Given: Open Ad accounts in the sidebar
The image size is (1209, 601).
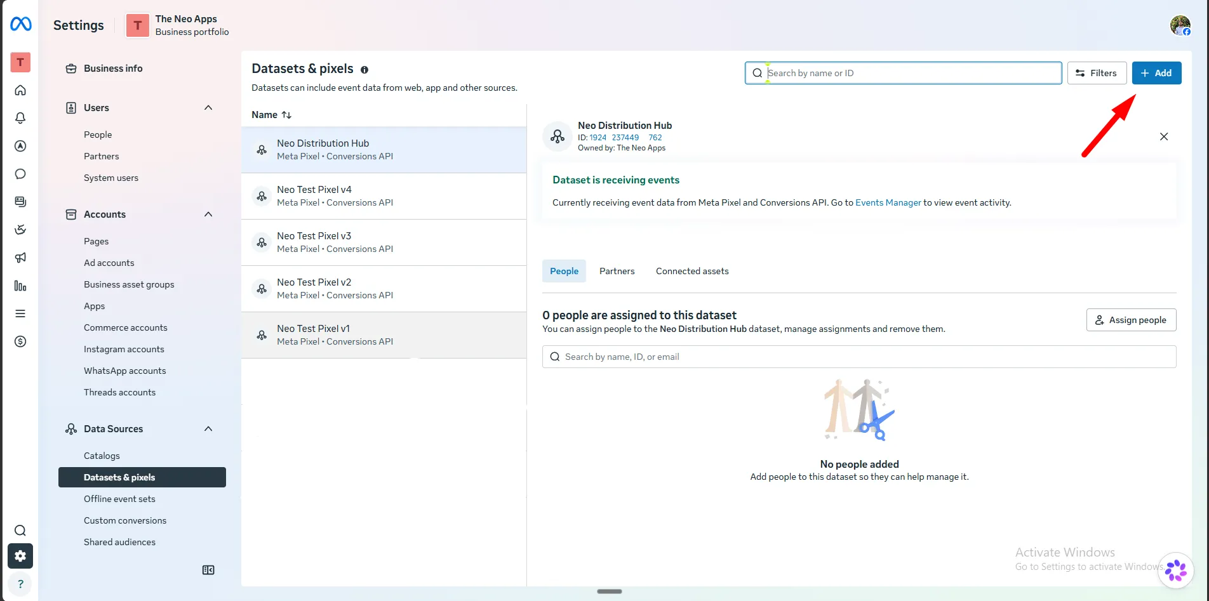Looking at the screenshot, I should click(109, 263).
